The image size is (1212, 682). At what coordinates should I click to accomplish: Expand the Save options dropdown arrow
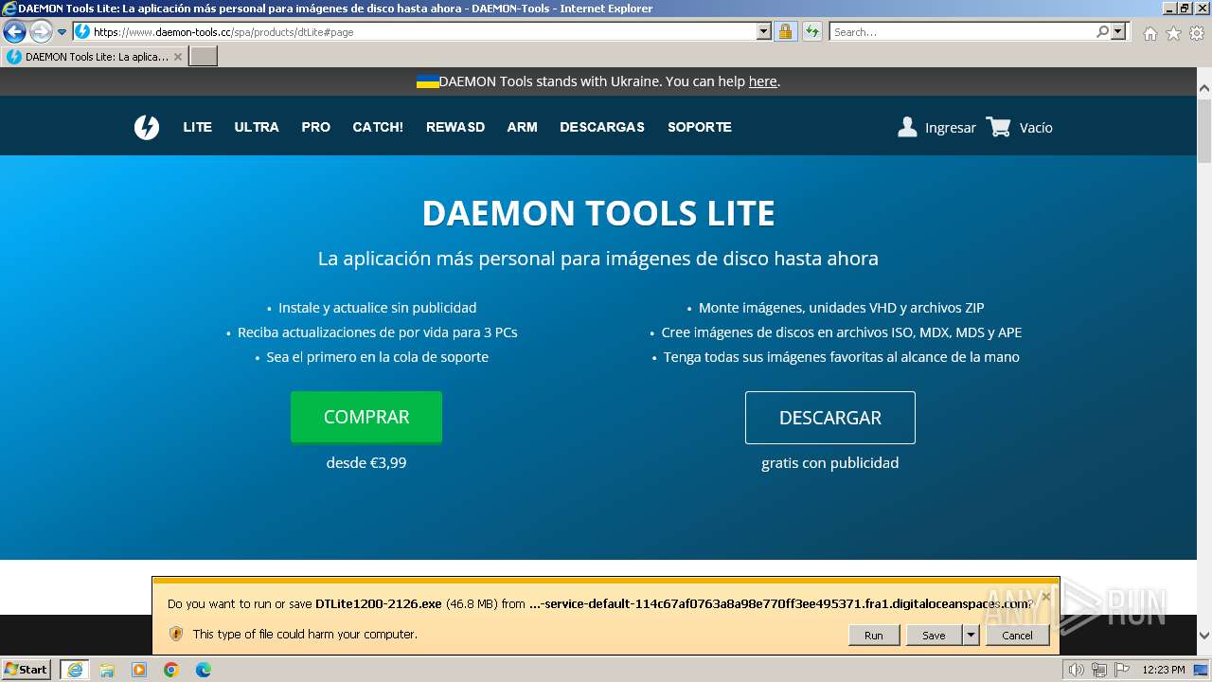coord(971,636)
